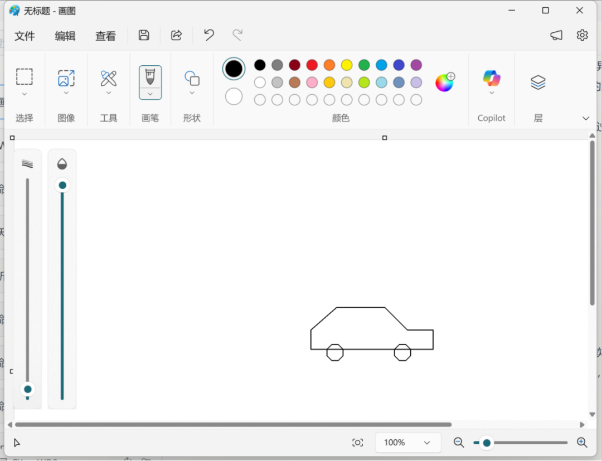The image size is (602, 461).
Task: Pick the green color swatch
Action: 364,65
